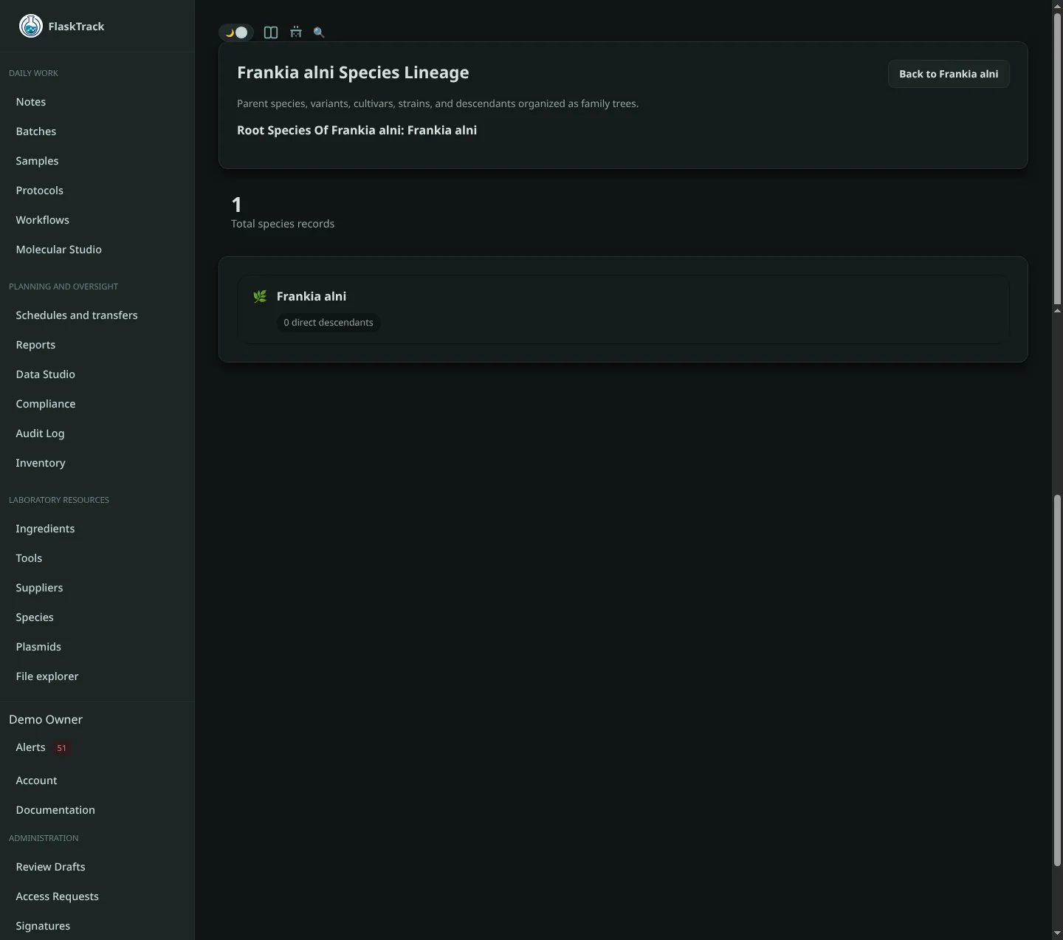Open the Suppliers page

(x=39, y=588)
